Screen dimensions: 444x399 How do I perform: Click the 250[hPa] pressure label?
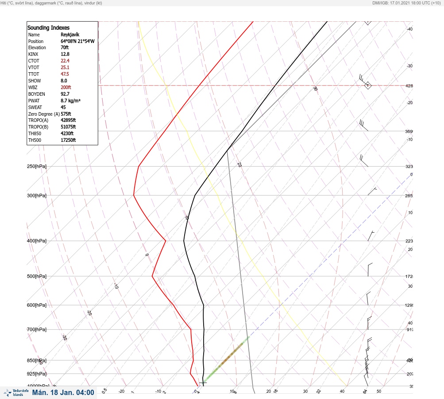37,166
